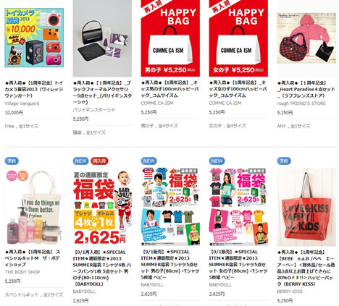Click the NEW badge above the red BABYDOLL 2,625円 item

point(80,161)
